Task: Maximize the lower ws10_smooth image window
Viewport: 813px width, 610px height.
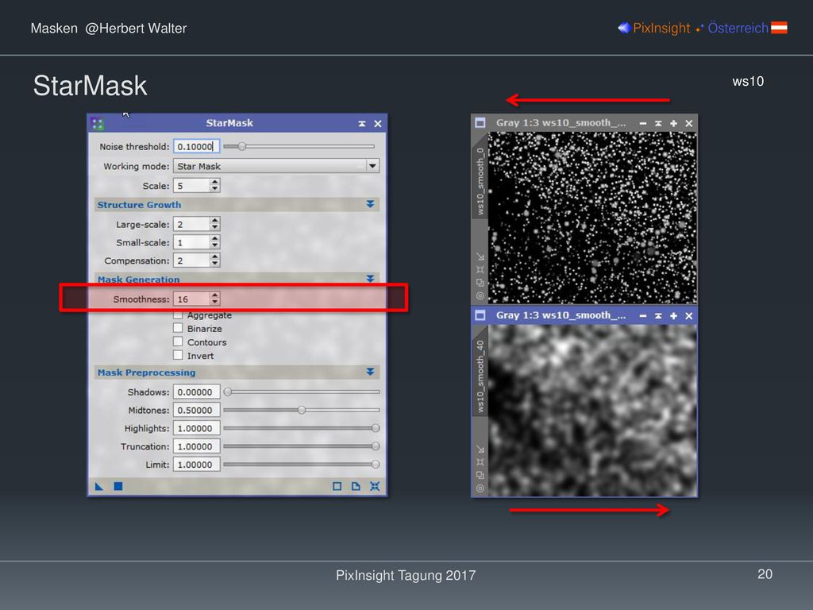Action: (x=673, y=316)
